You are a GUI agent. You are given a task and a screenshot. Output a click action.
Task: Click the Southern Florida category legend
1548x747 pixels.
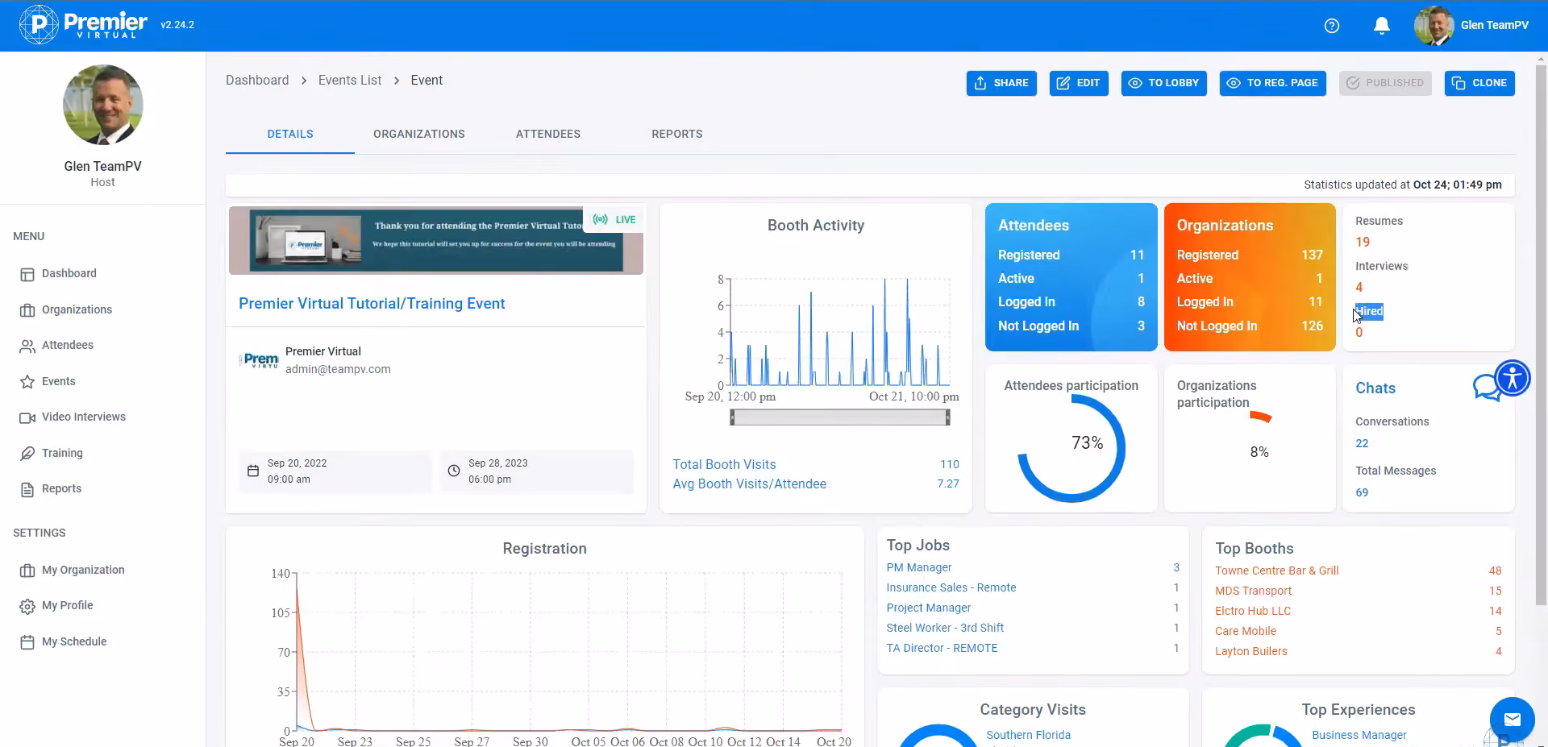1029,736
